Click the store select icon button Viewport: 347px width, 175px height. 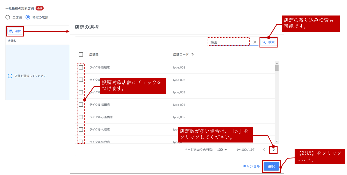[x=15, y=31]
